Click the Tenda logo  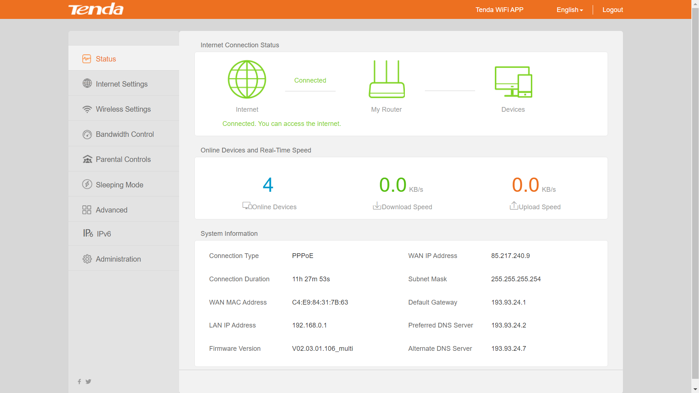[x=96, y=9]
